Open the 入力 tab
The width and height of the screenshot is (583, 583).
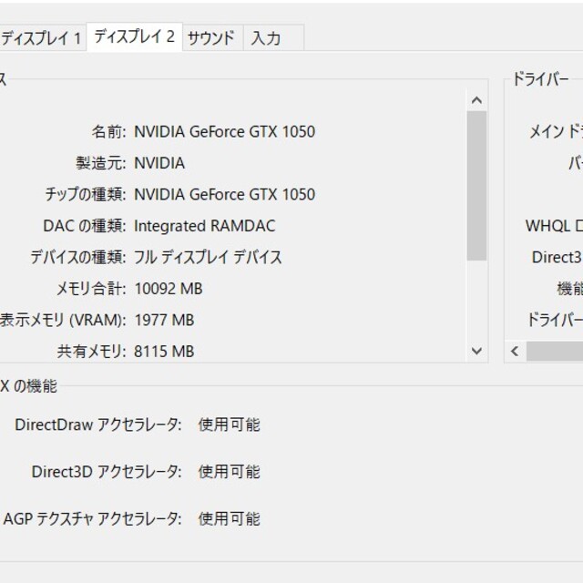(x=273, y=37)
